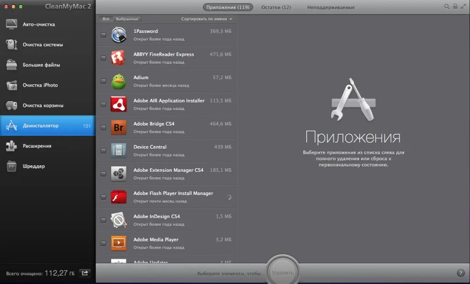
Task: Click the Adobe Extension Manager CS4 icon
Action: point(119,174)
